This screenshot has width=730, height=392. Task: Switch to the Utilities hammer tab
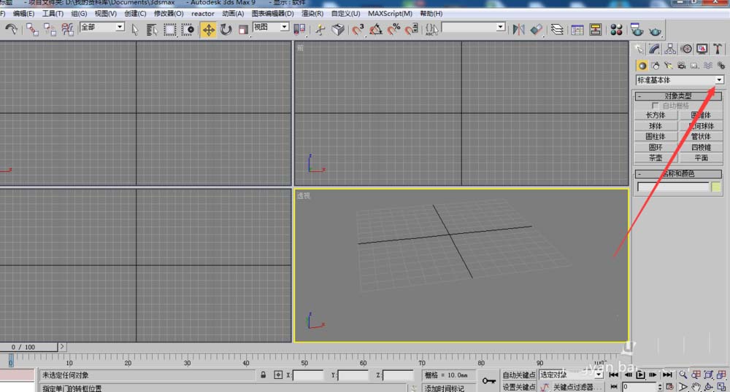[718, 49]
